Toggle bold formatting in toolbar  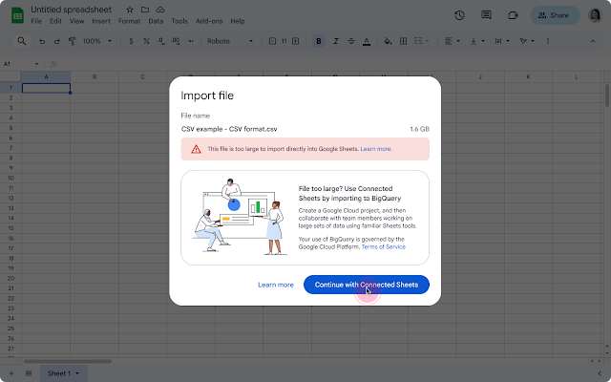point(319,41)
